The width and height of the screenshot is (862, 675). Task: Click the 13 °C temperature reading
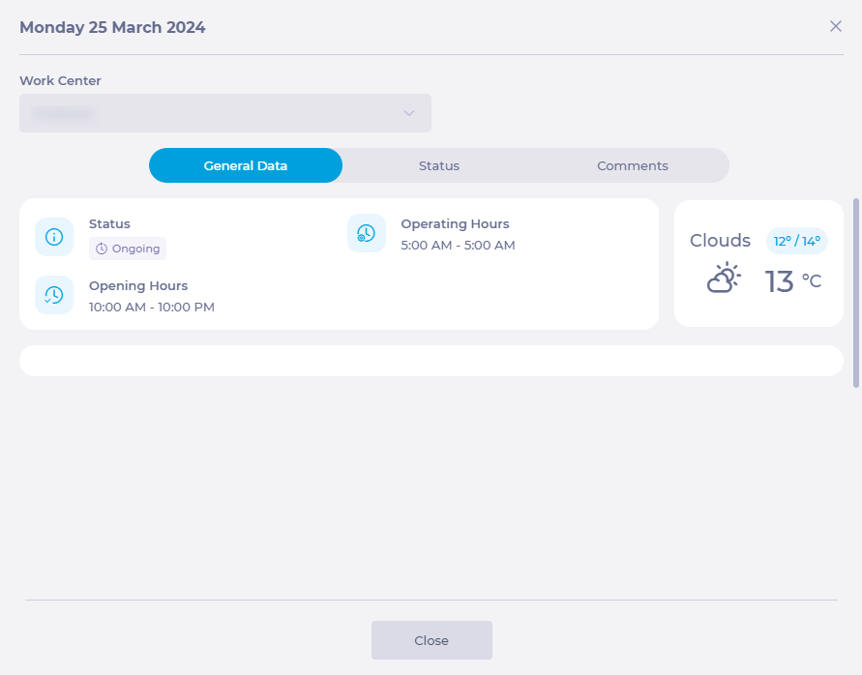click(x=792, y=281)
